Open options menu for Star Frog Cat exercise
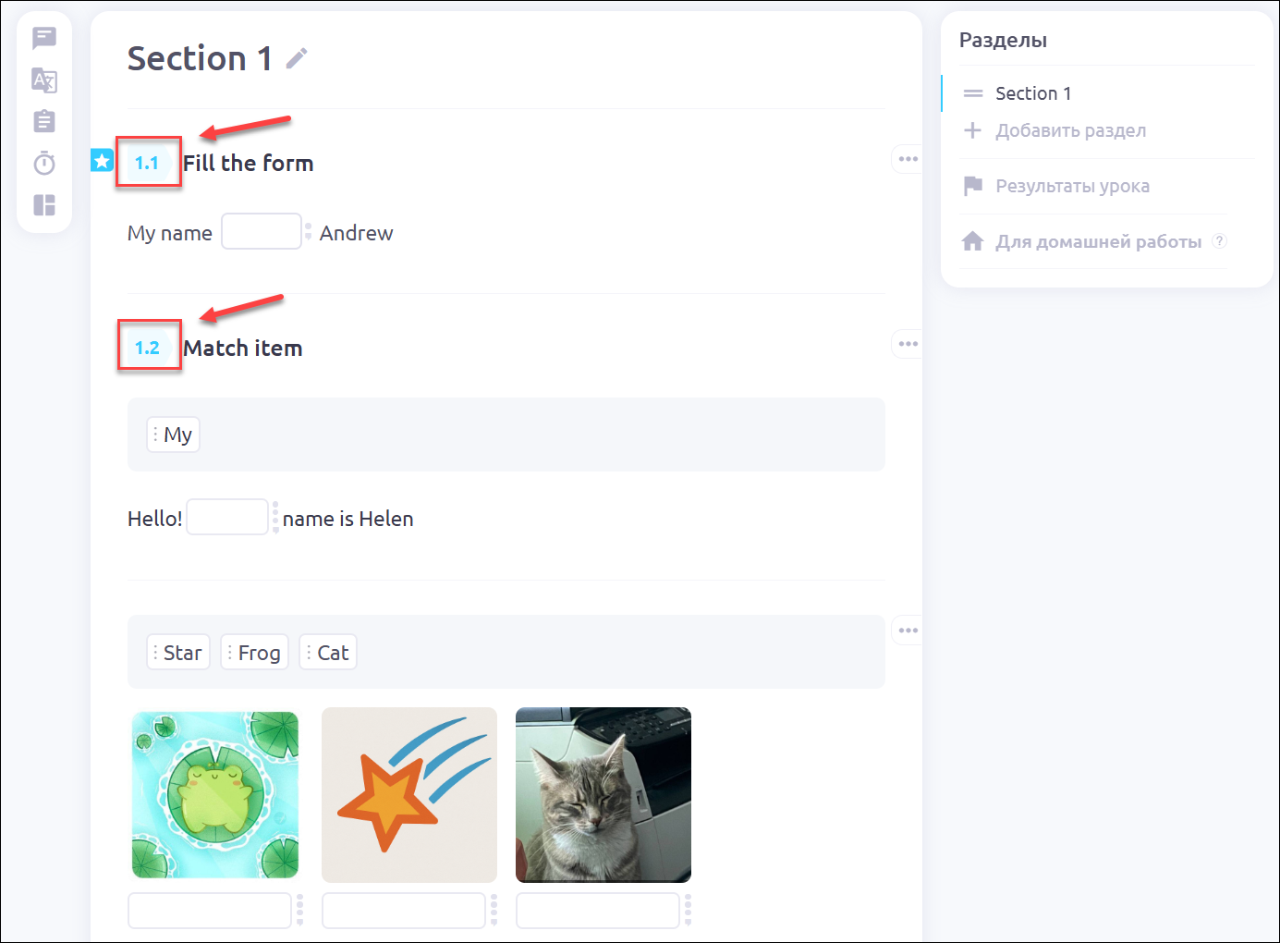1280x943 pixels. pyautogui.click(x=908, y=631)
